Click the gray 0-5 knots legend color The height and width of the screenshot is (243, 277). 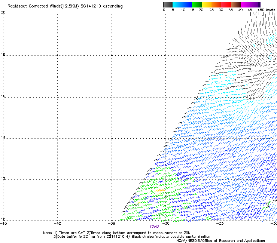pos(168,4)
